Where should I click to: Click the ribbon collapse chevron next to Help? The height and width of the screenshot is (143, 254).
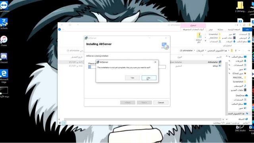tap(63, 29)
